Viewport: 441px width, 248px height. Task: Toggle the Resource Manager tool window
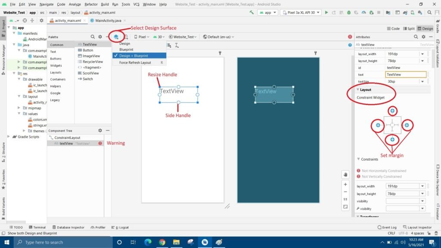click(3, 59)
